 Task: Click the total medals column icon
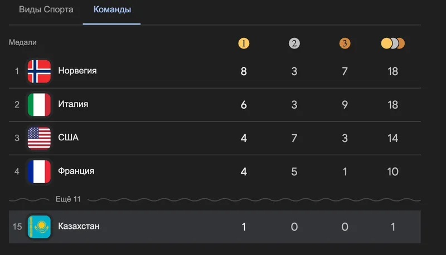[393, 43]
